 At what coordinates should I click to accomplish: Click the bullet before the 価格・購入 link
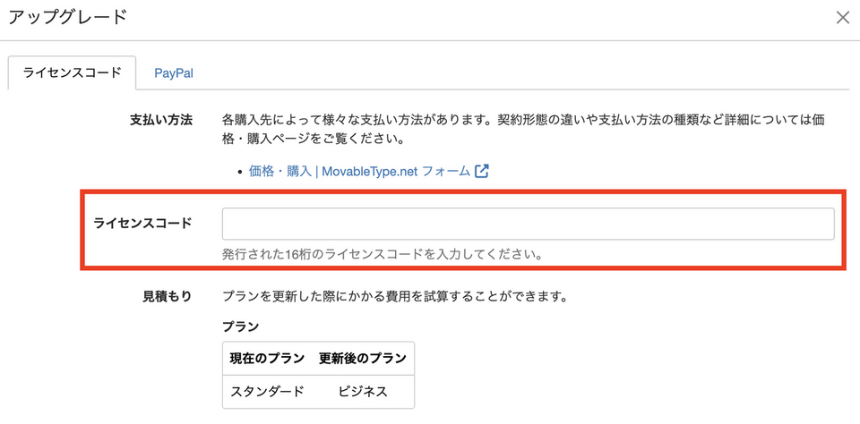(x=238, y=173)
